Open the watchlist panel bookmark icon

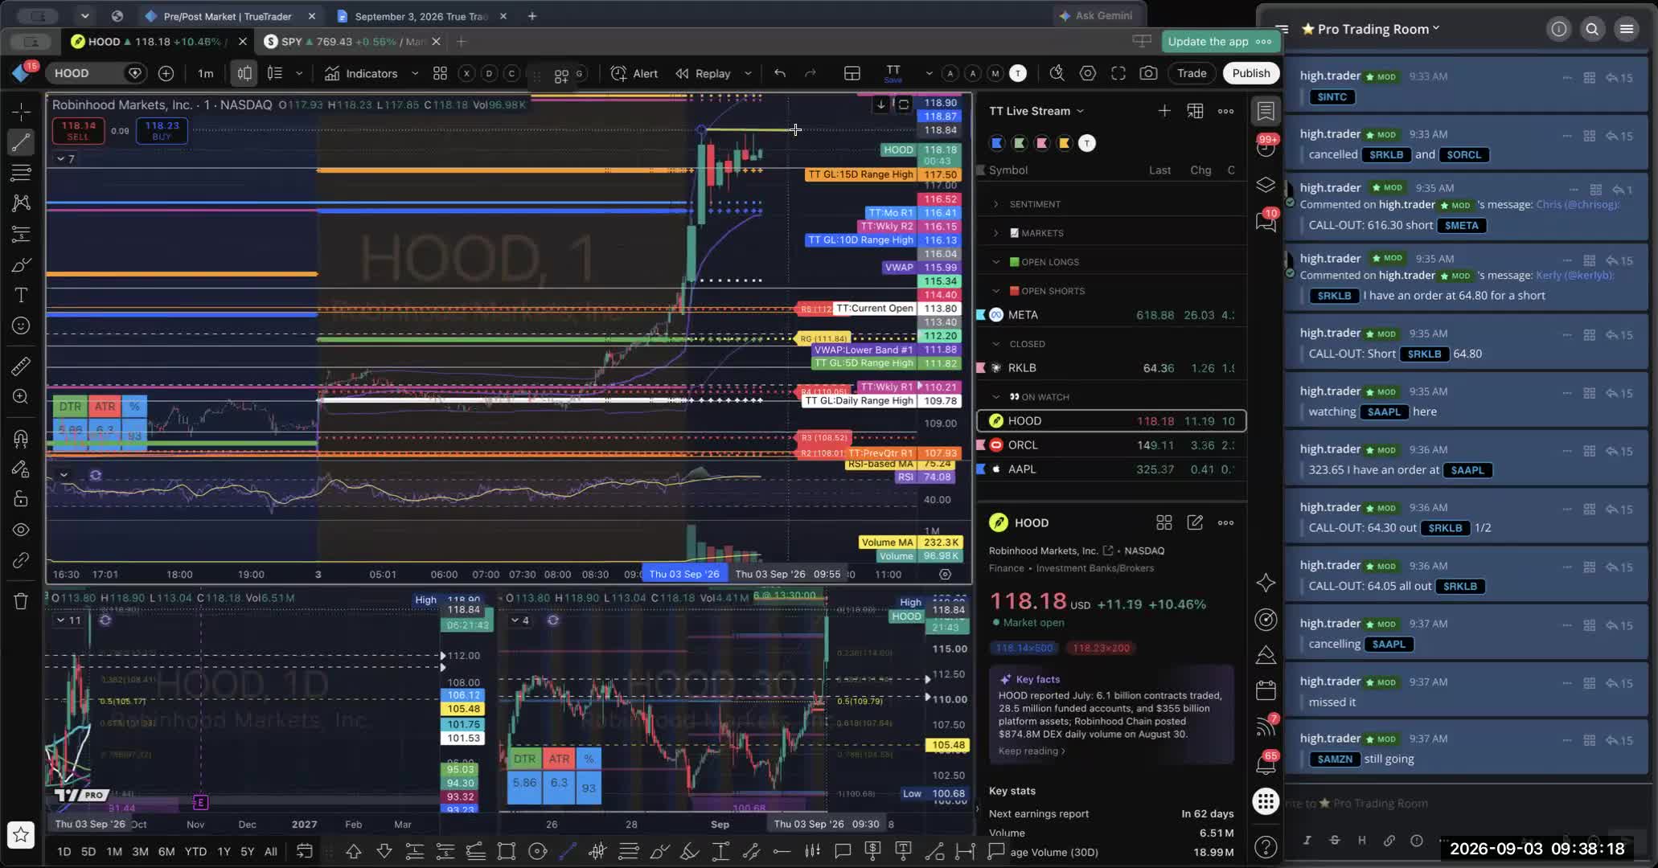[1266, 111]
